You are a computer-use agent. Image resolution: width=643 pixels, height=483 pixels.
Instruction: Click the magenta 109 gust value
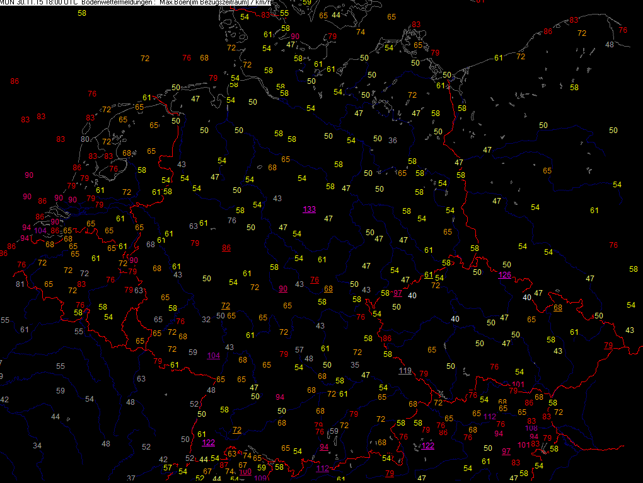260,478
